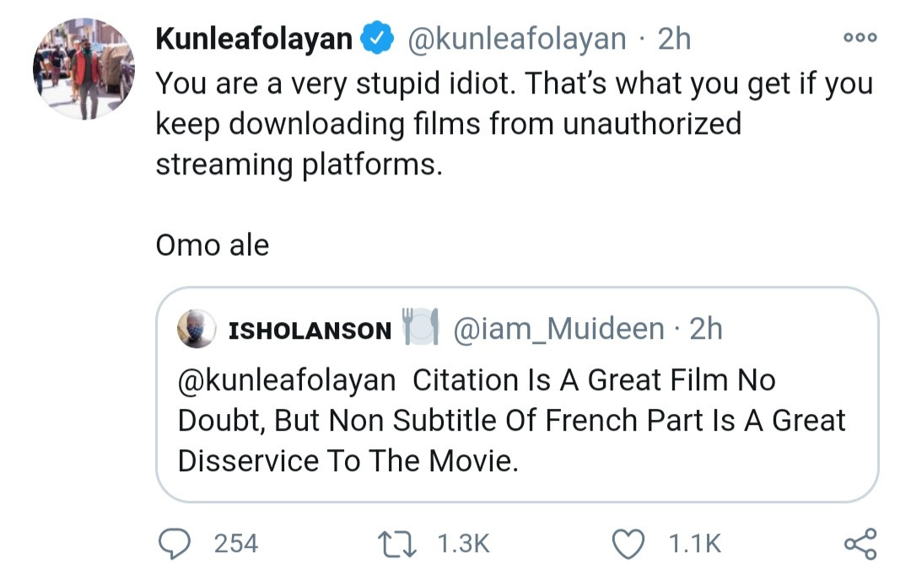Open Kunleafolayan's profile picture
The image size is (911, 564).
click(x=83, y=71)
